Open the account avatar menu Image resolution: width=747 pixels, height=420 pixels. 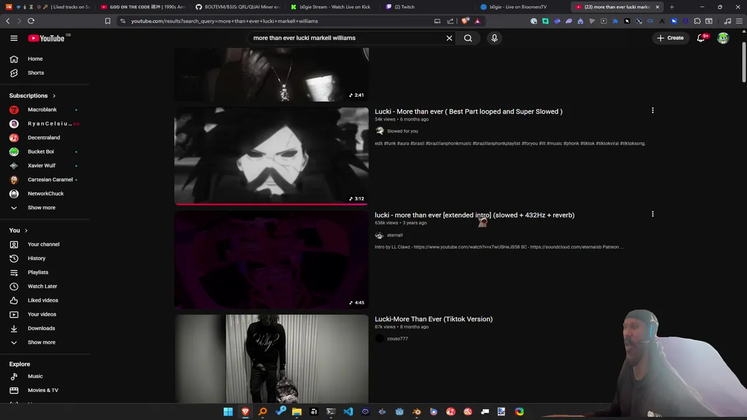click(723, 38)
